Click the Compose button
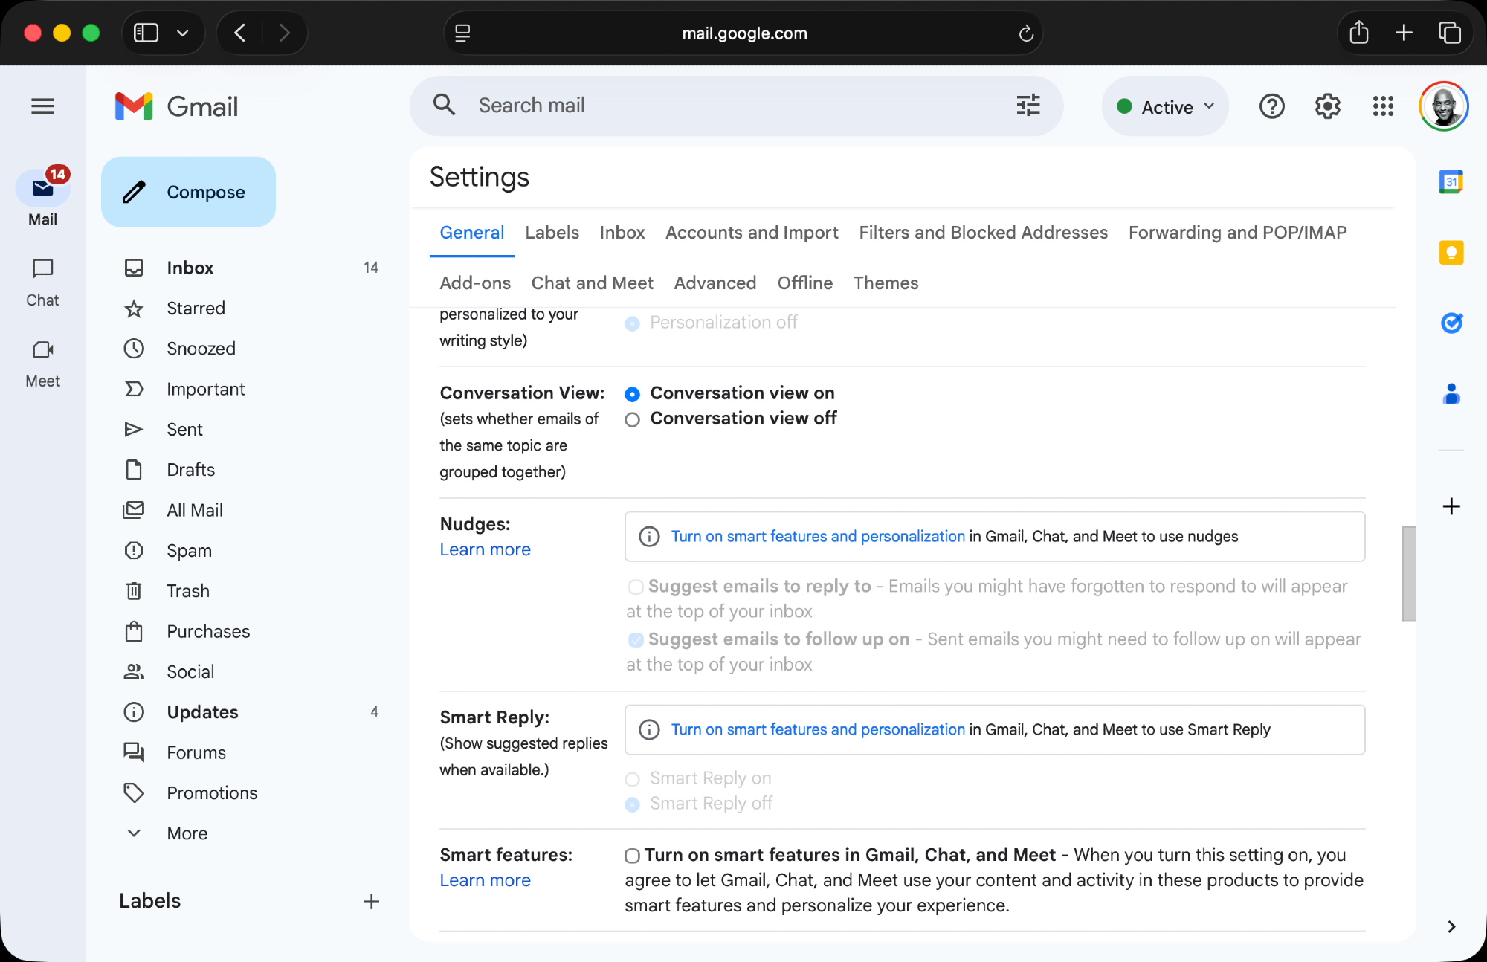 pyautogui.click(x=188, y=192)
